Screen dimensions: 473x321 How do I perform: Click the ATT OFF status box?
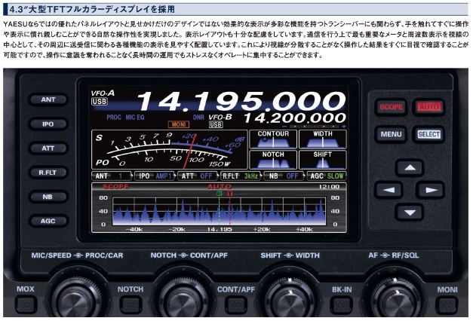pyautogui.click(x=198, y=176)
